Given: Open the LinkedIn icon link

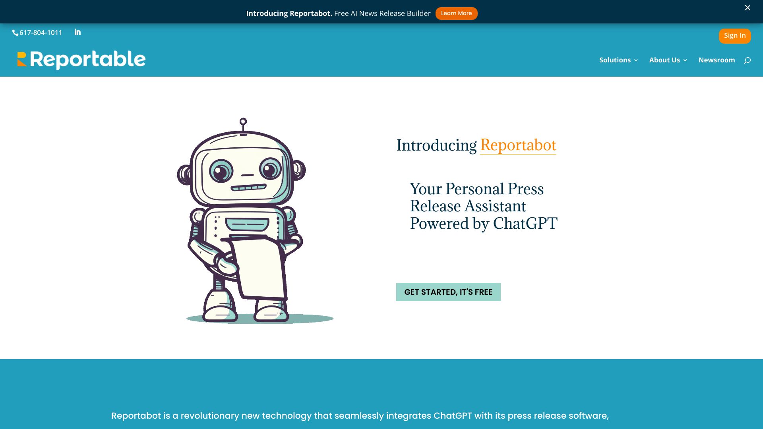Looking at the screenshot, I should coord(77,32).
